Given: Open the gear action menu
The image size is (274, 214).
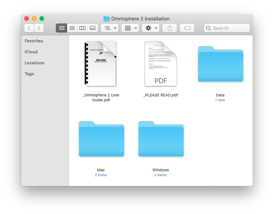Looking at the screenshot, I should (151, 28).
